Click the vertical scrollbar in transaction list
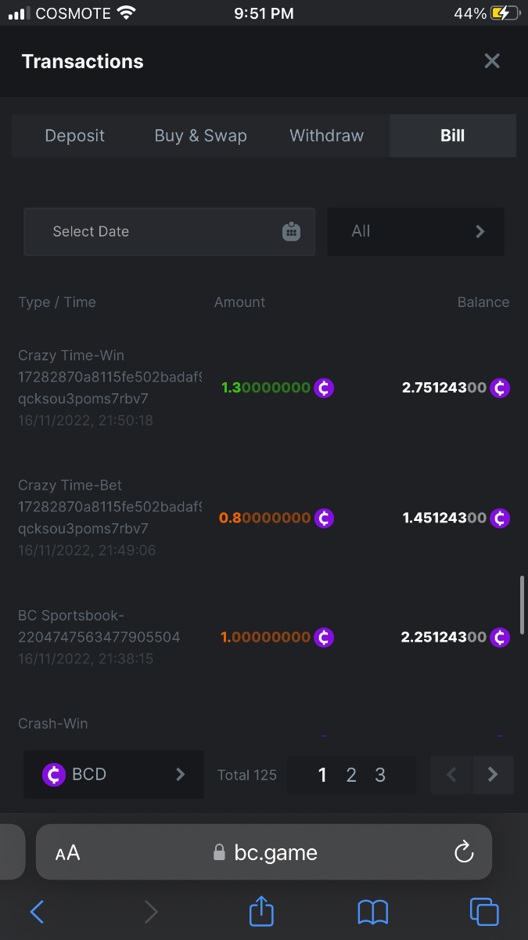 point(522,604)
